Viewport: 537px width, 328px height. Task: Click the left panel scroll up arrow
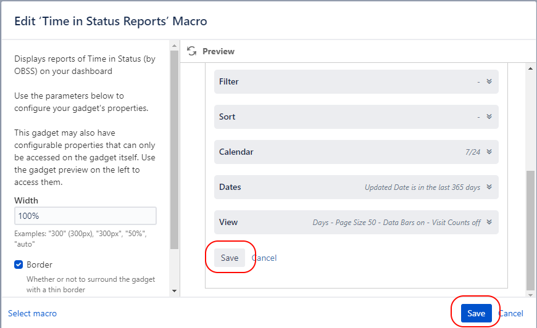click(174, 45)
